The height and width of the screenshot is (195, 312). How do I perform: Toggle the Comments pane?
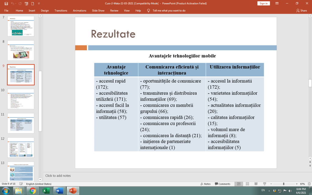point(222,184)
